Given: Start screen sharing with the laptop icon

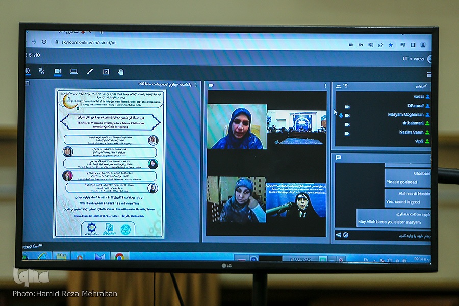Looking at the screenshot, I should 74,71.
